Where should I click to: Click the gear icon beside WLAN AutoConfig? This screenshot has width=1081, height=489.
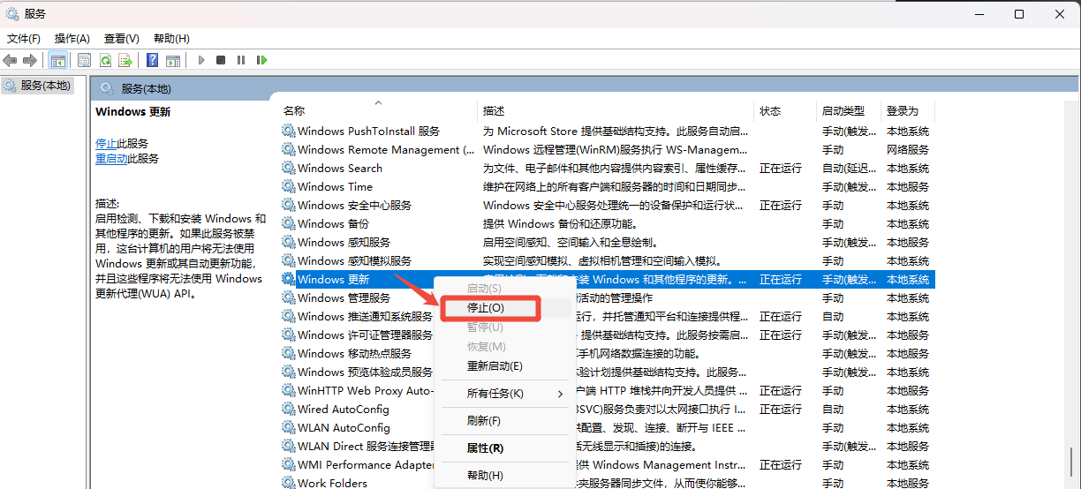tap(289, 427)
